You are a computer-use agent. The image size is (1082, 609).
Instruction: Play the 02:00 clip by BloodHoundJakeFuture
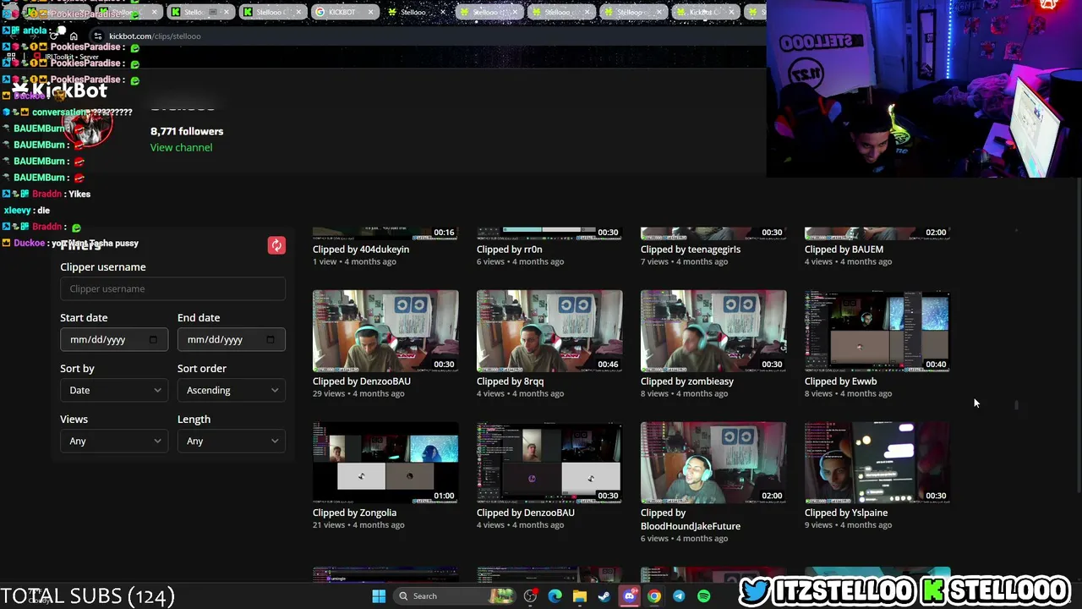pyautogui.click(x=713, y=463)
